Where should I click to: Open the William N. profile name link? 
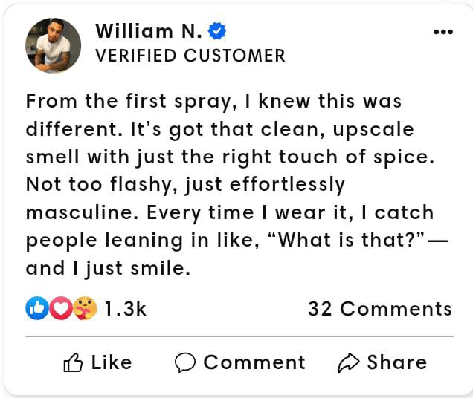pyautogui.click(x=149, y=31)
